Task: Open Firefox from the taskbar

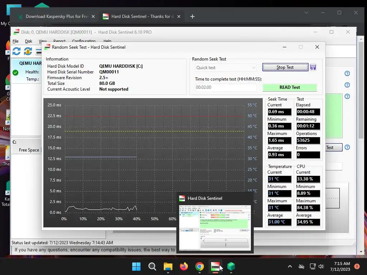Action: (184, 266)
